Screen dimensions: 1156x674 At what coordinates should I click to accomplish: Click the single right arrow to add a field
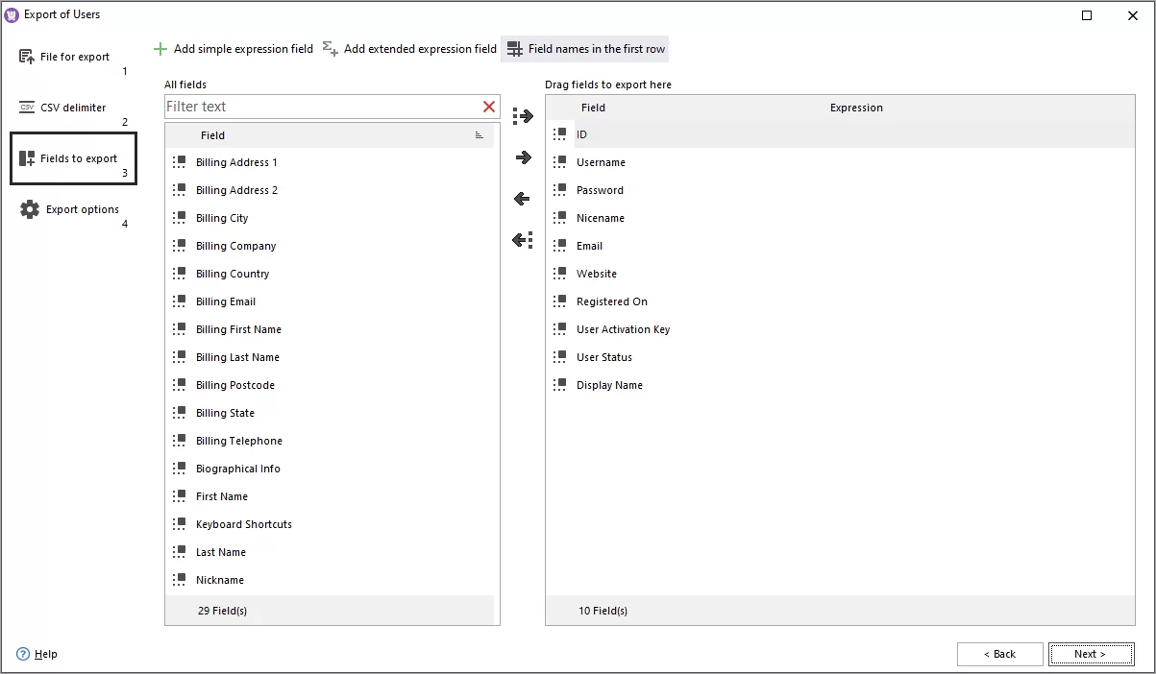[522, 156]
